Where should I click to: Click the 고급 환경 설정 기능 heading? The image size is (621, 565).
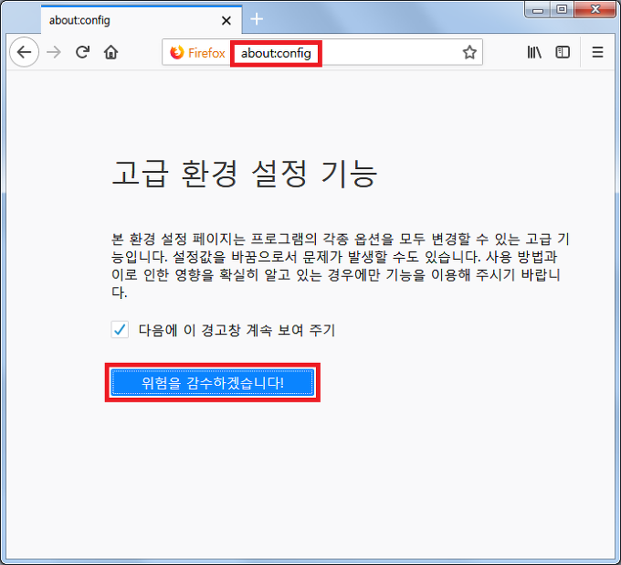(x=245, y=174)
